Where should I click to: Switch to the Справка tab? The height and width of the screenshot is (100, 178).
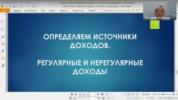point(92,11)
